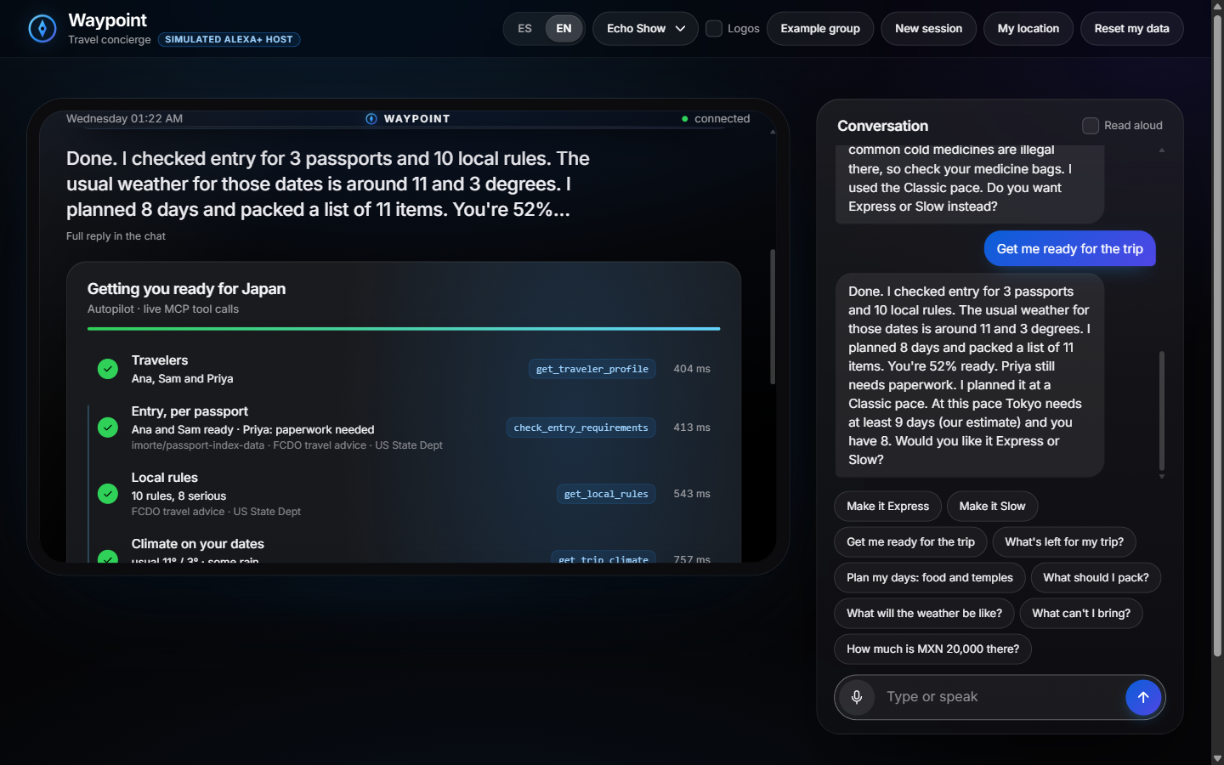Click the microphone icon in the input bar

(857, 697)
